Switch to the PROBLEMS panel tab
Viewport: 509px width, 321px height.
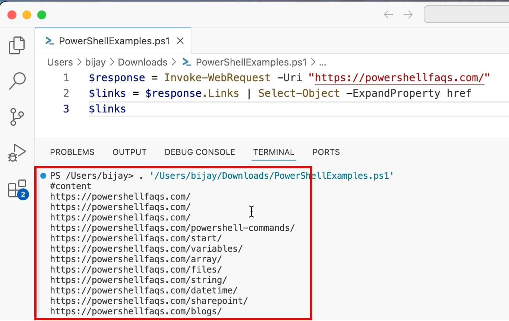[x=72, y=152]
